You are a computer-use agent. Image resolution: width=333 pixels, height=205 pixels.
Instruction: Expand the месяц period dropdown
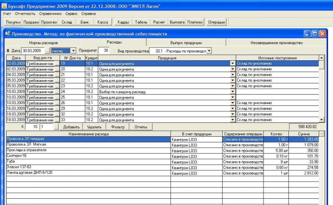pyautogui.click(x=73, y=51)
